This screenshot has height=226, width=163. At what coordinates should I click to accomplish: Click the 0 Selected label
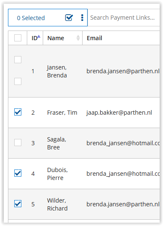pos(31,18)
